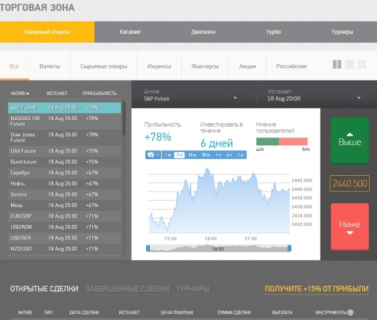Set chart timeframe to 1 м

pyautogui.click(x=168, y=155)
